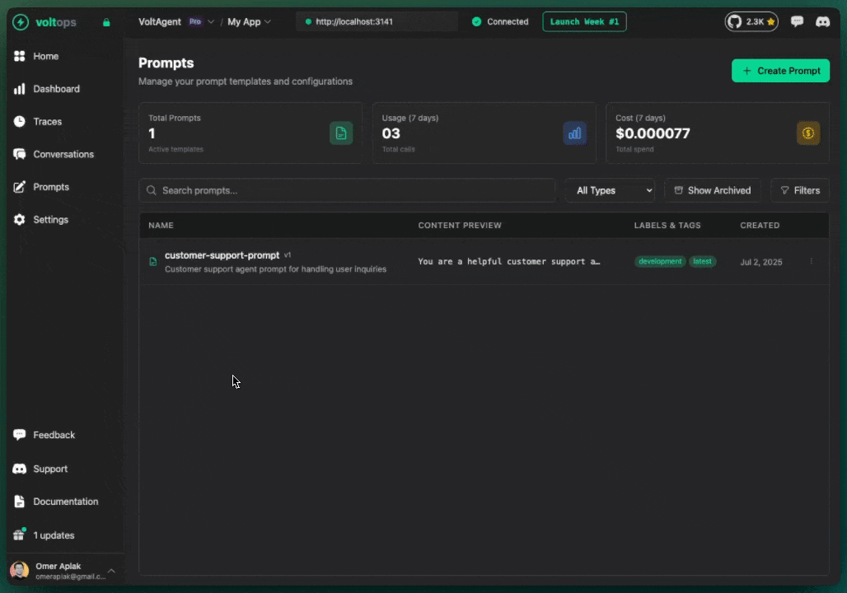This screenshot has height=593, width=847.
Task: Open the customer-support-prompt row options menu
Action: (x=811, y=262)
